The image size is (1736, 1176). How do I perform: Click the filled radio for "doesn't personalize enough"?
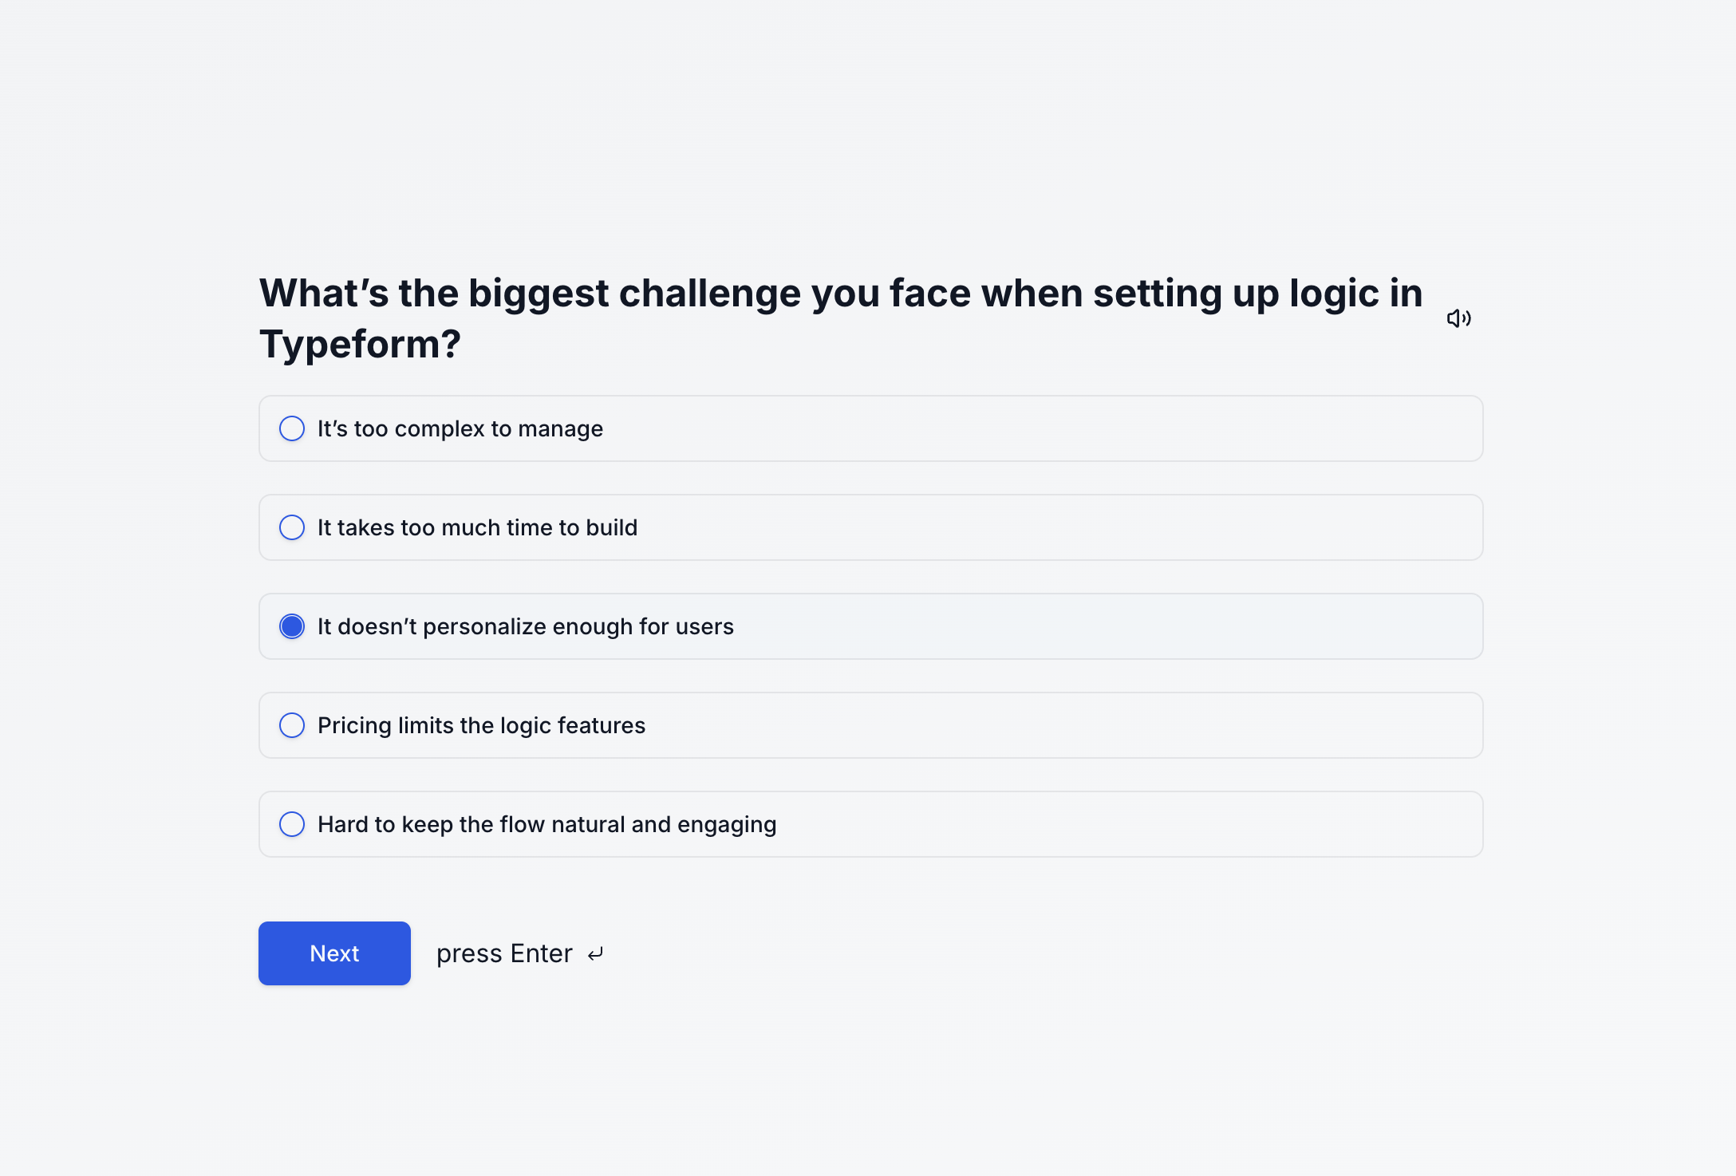[292, 626]
